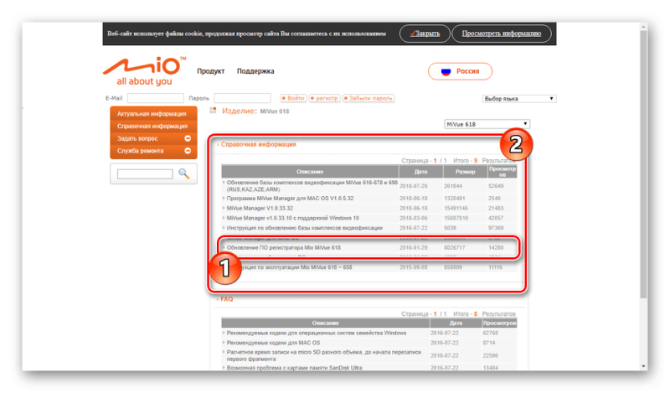Click view count 14280
This screenshot has width=670, height=393.
496,247
